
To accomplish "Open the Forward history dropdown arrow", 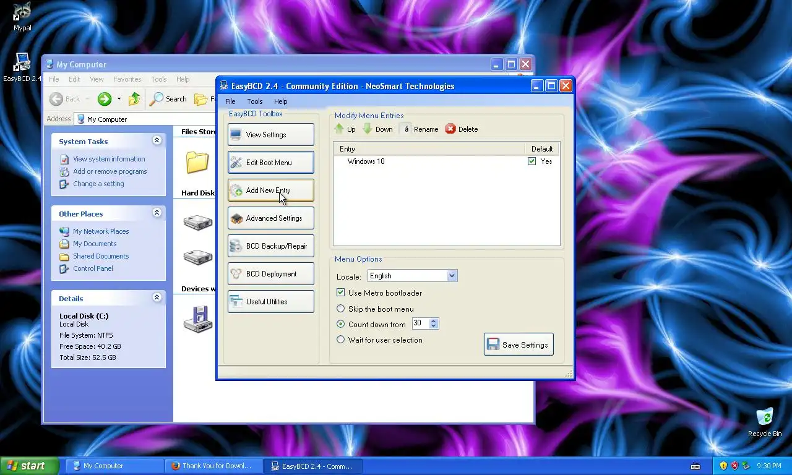I will (119, 99).
